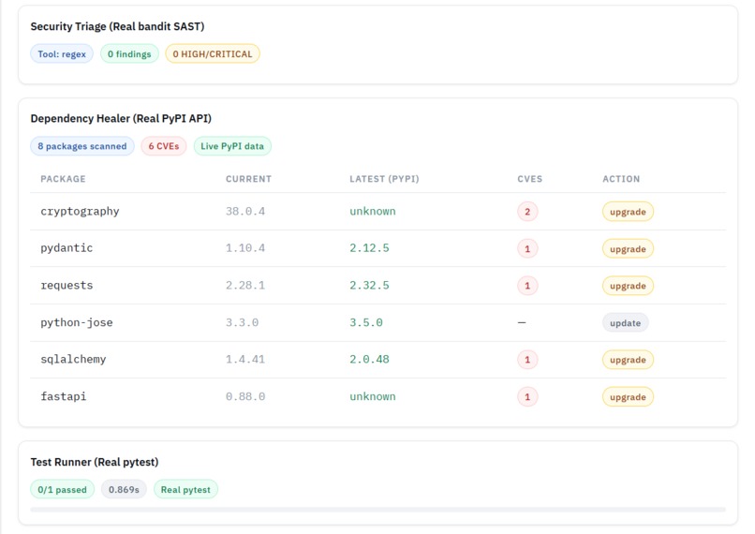This screenshot has width=755, height=534.
Task: Click requests current version 2.28.1
Action: pos(245,285)
